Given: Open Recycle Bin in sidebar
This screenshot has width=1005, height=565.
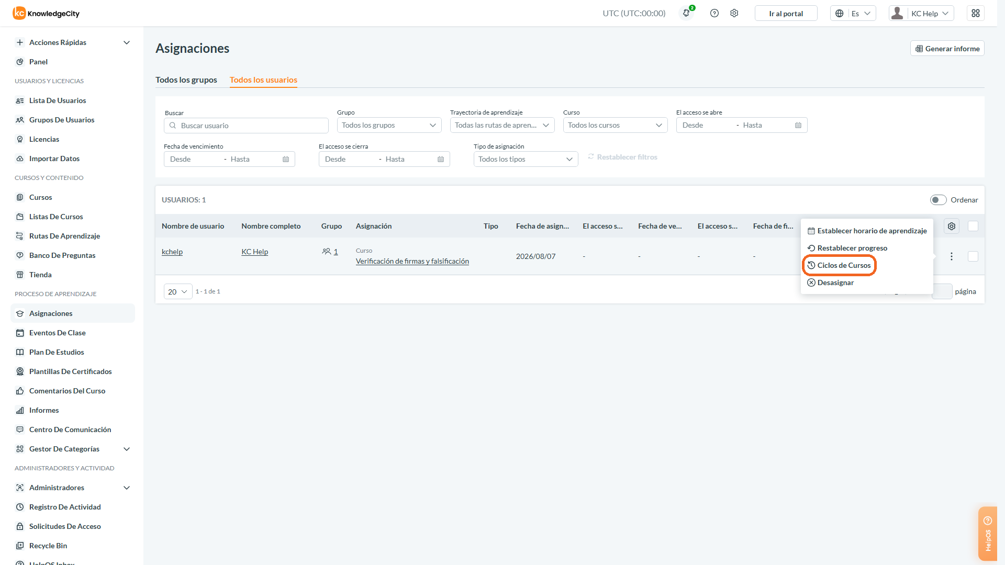Looking at the screenshot, I should (x=48, y=546).
